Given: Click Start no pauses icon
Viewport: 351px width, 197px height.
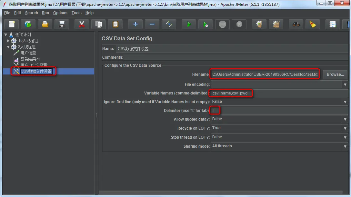Looking at the screenshot, I should 206,24.
